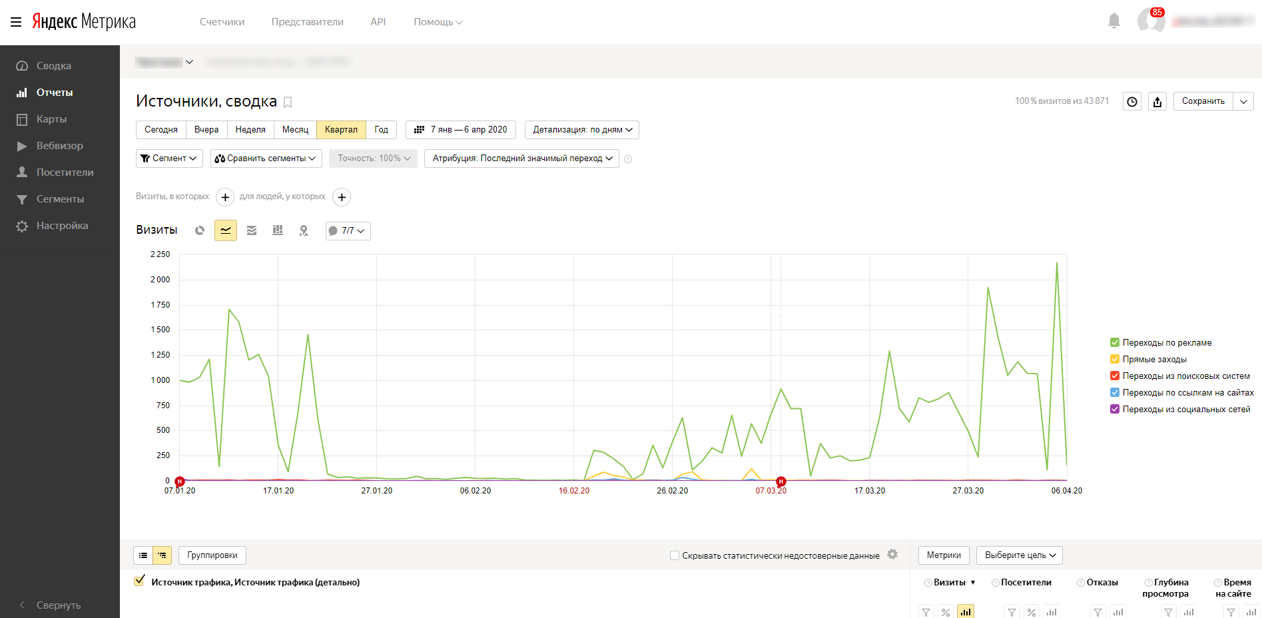1262x618 pixels.
Task: Bookmark the Источники, сводка report
Action: click(288, 102)
